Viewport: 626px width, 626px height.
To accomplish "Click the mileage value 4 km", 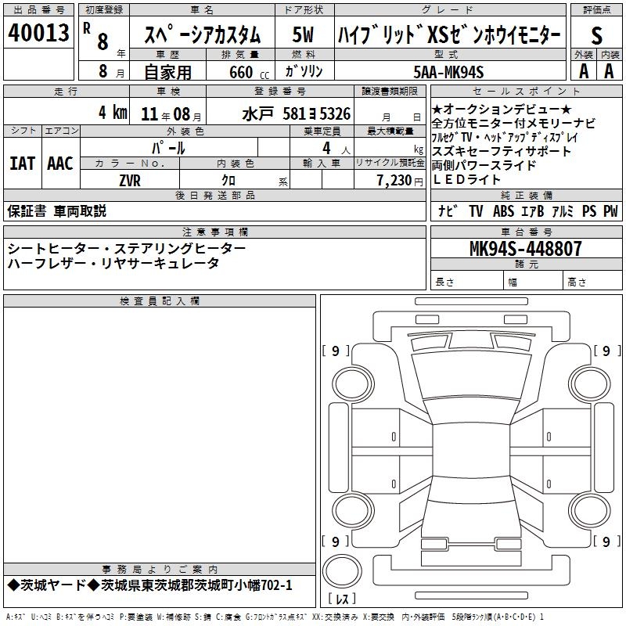I will pos(113,113).
